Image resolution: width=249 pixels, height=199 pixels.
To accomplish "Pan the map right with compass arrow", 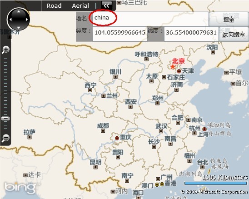I will coord(27,20).
